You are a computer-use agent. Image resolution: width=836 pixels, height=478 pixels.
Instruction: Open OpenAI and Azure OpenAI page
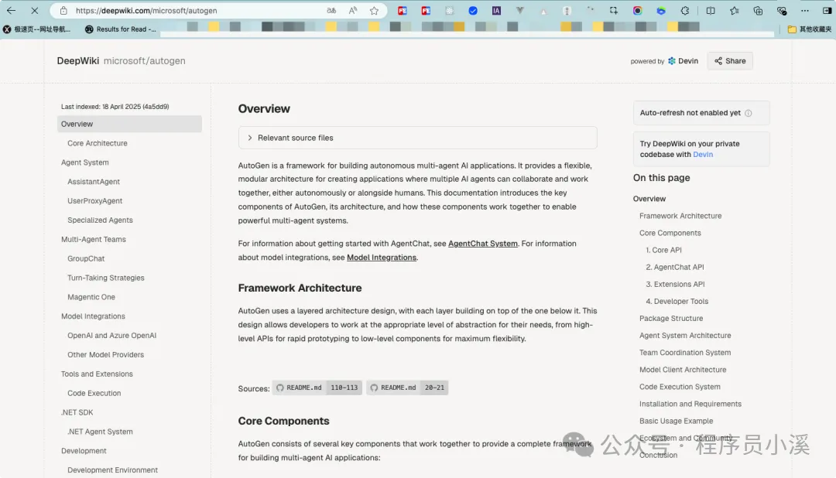(112, 335)
